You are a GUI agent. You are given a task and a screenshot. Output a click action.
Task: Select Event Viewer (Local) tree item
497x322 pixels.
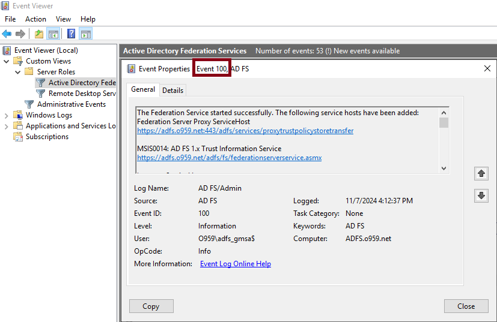(x=46, y=50)
